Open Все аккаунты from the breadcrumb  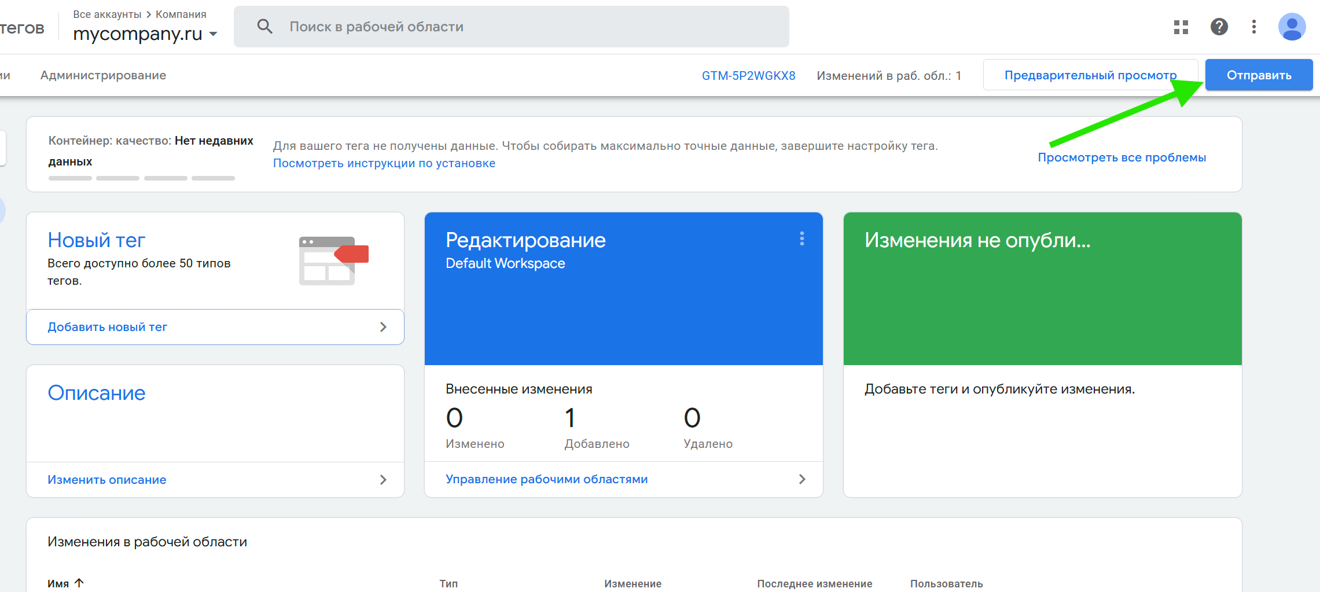(107, 14)
